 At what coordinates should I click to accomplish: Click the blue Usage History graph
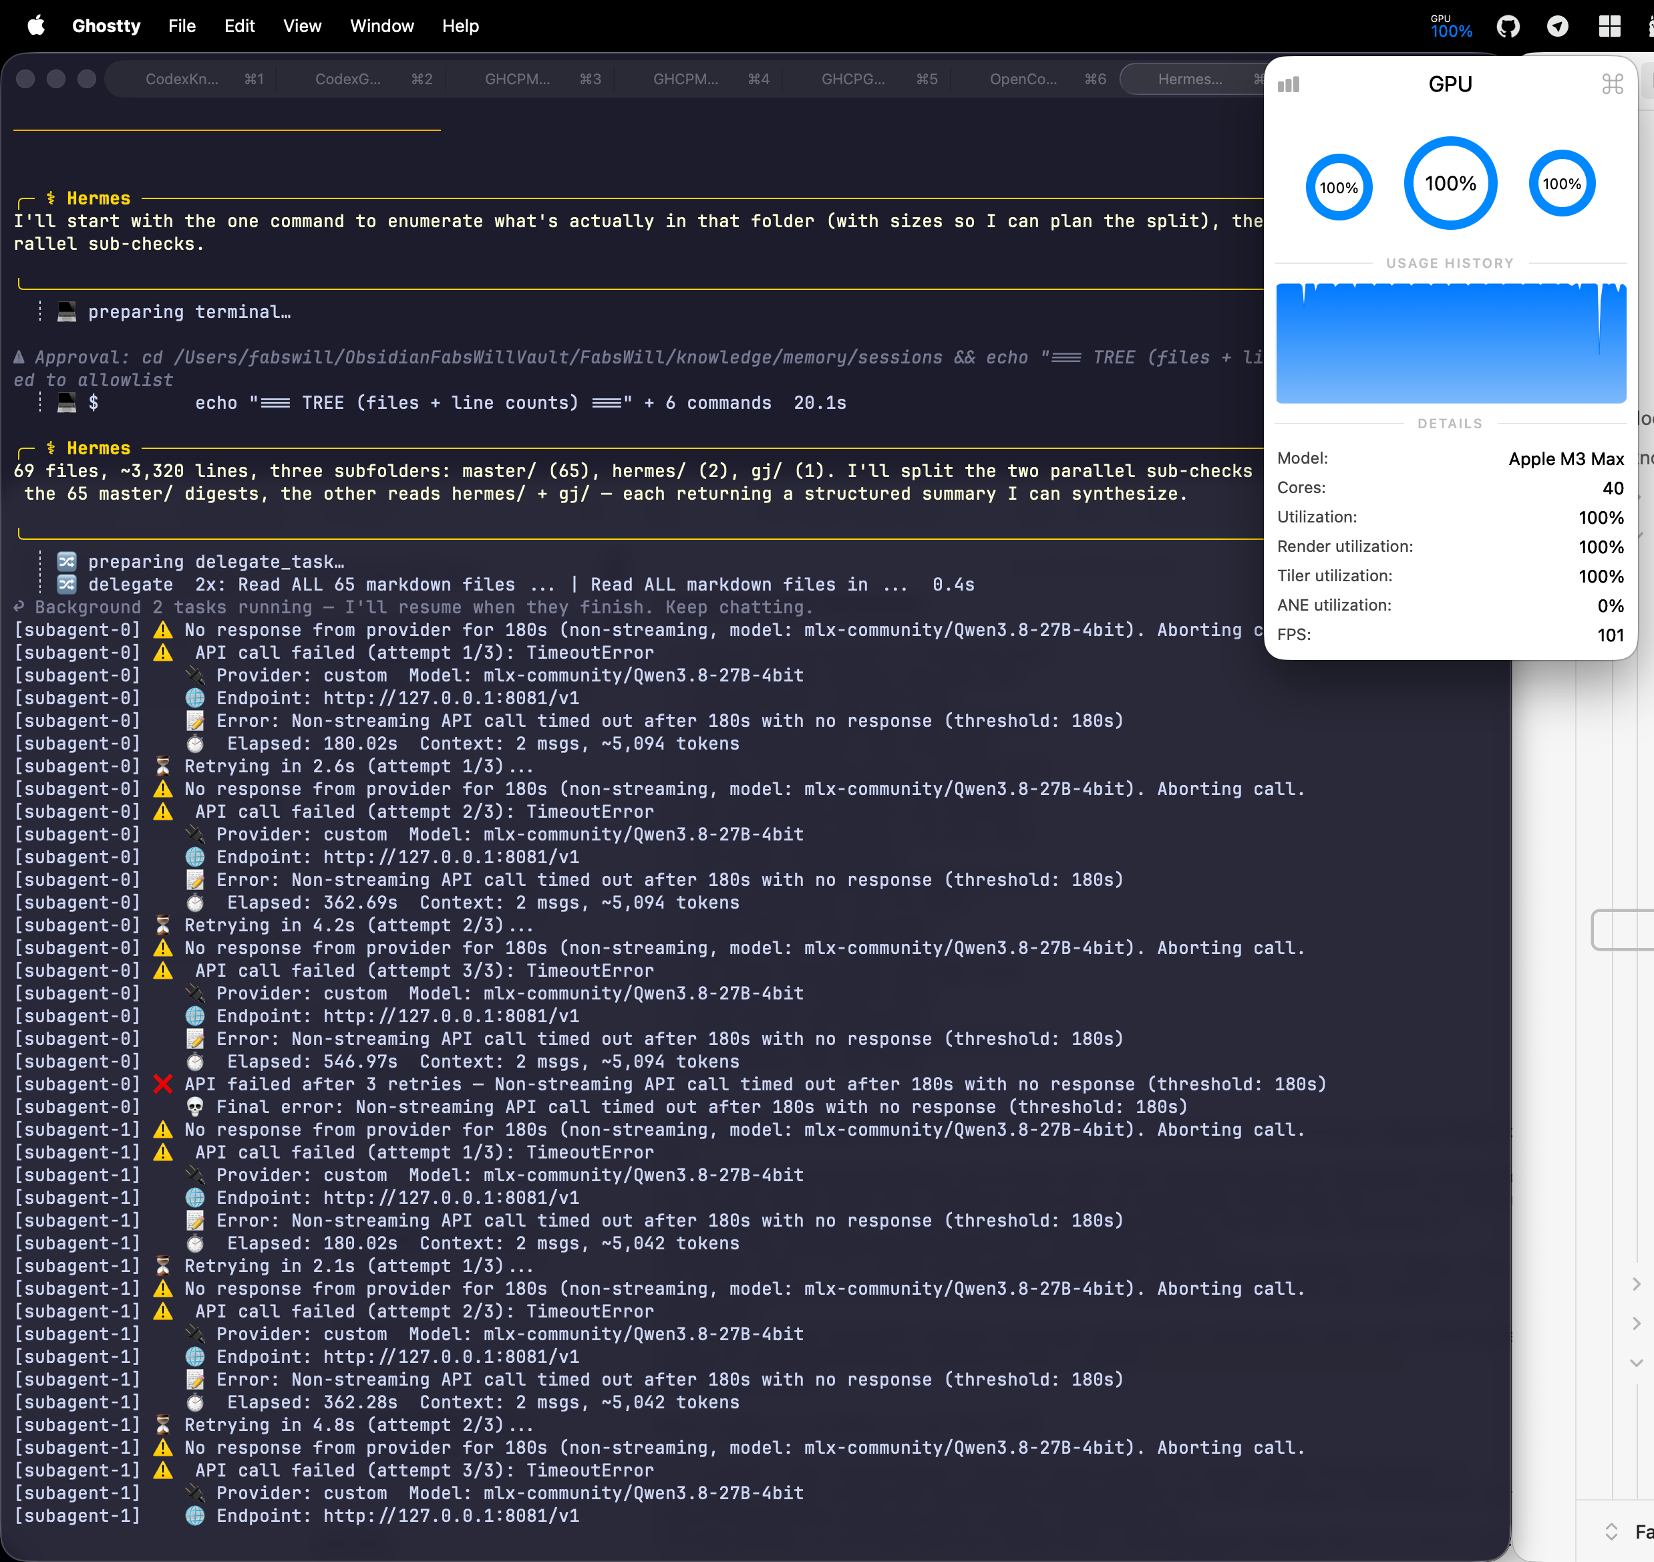1450,343
